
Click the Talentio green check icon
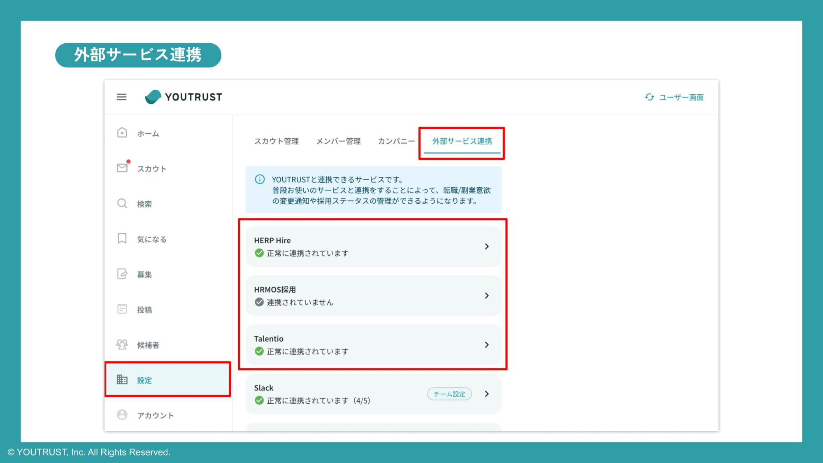pyautogui.click(x=259, y=351)
